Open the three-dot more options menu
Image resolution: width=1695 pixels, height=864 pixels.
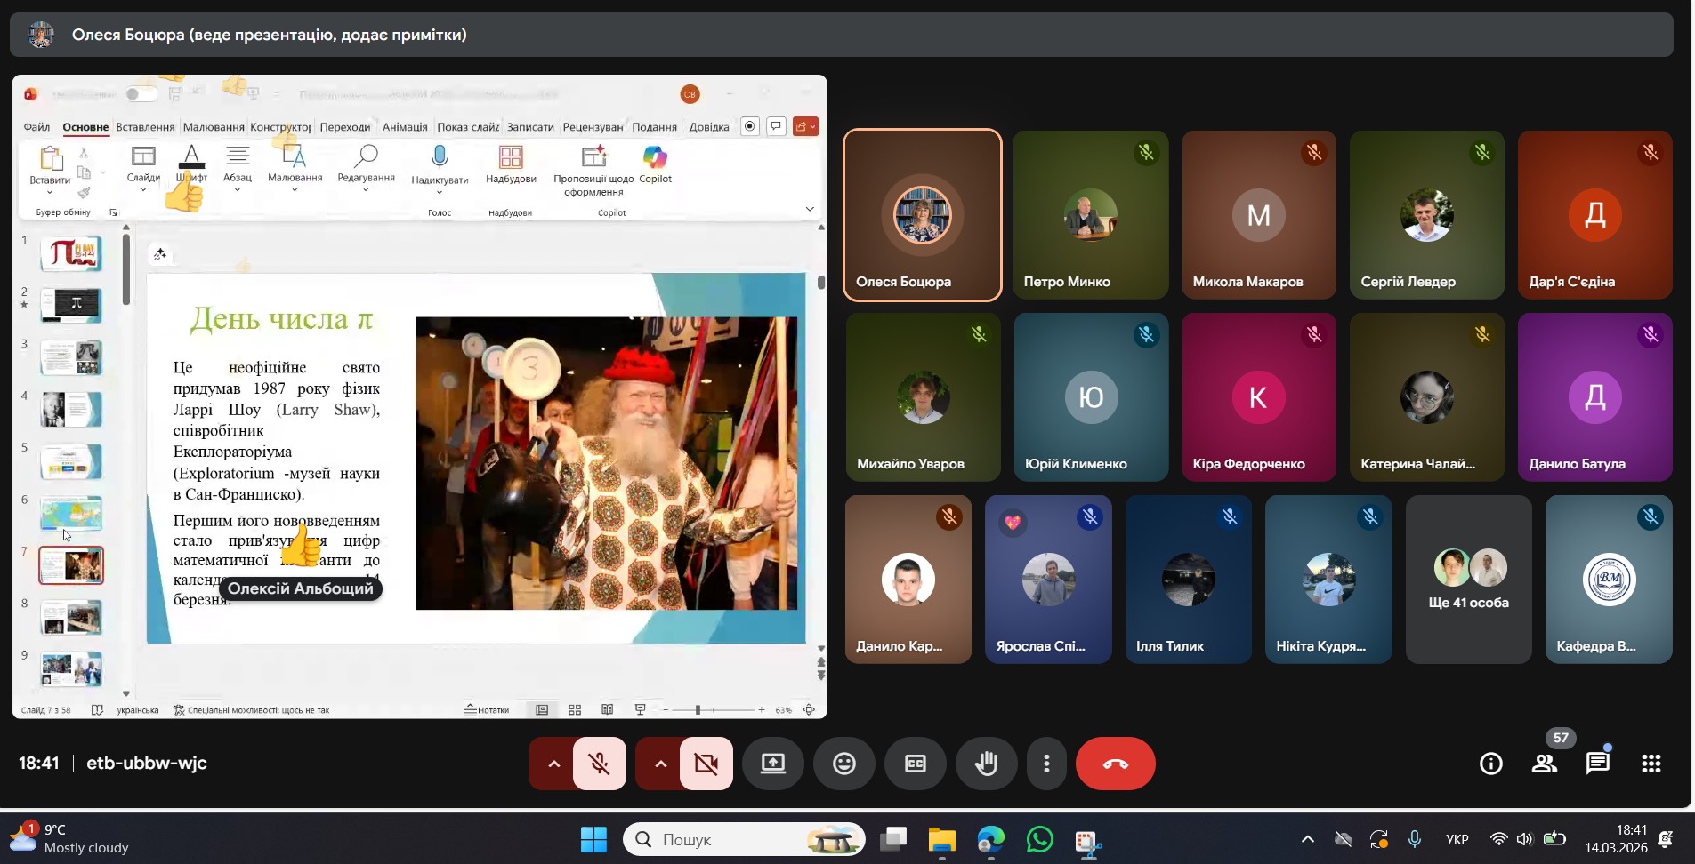1046,764
